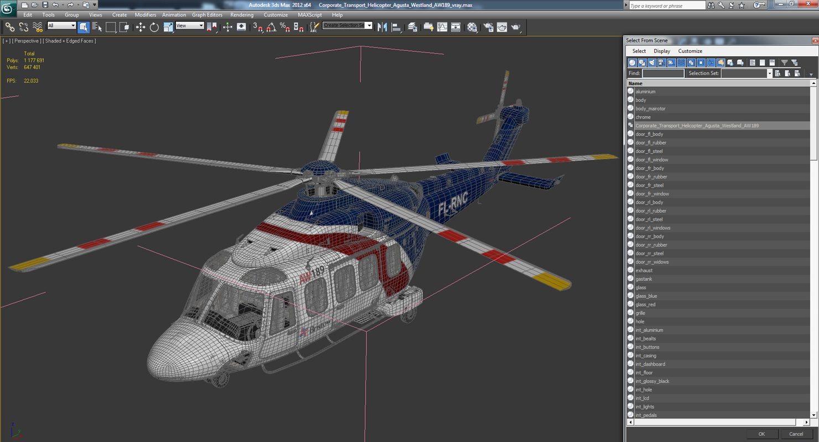Image resolution: width=819 pixels, height=442 pixels.
Task: Open the Material Editor
Action: click(x=472, y=27)
